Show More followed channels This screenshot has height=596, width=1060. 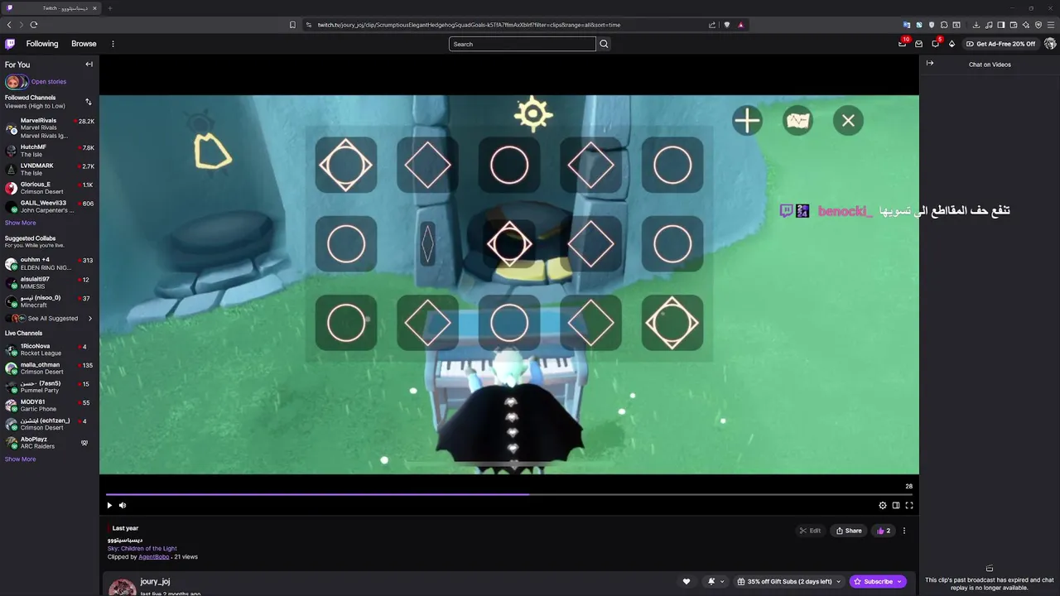point(20,223)
